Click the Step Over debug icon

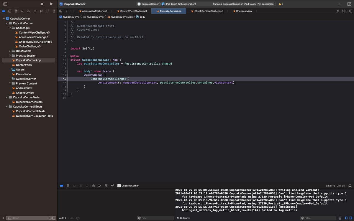click(75, 186)
